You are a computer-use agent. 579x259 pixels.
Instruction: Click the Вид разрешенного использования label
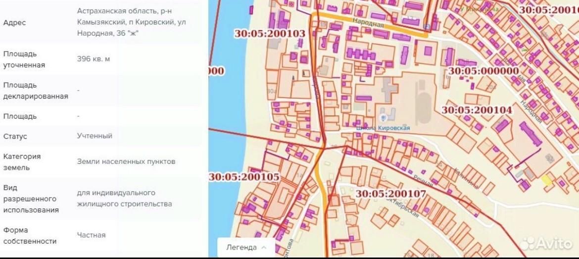pyautogui.click(x=31, y=199)
